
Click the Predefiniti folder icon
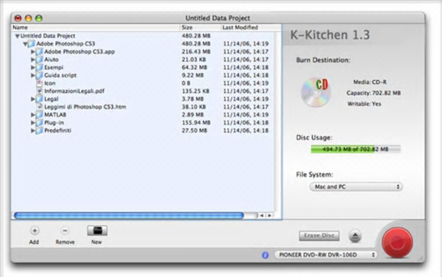coord(39,131)
